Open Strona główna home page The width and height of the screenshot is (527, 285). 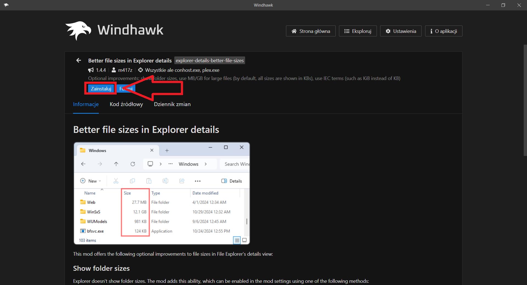(311, 31)
